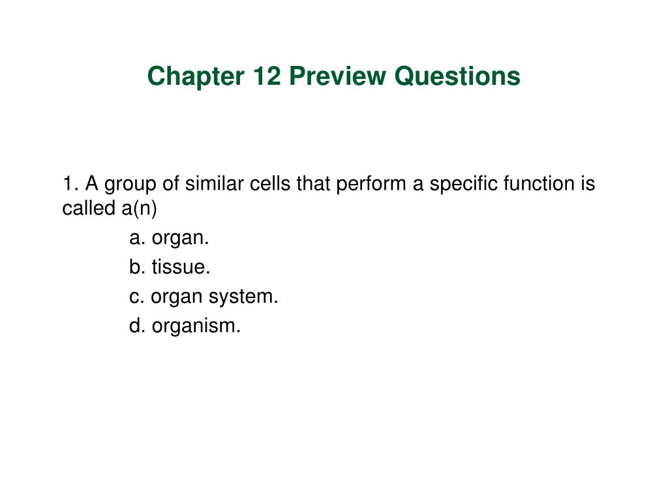Click the Chapter 12 Preview Questions title

(333, 76)
